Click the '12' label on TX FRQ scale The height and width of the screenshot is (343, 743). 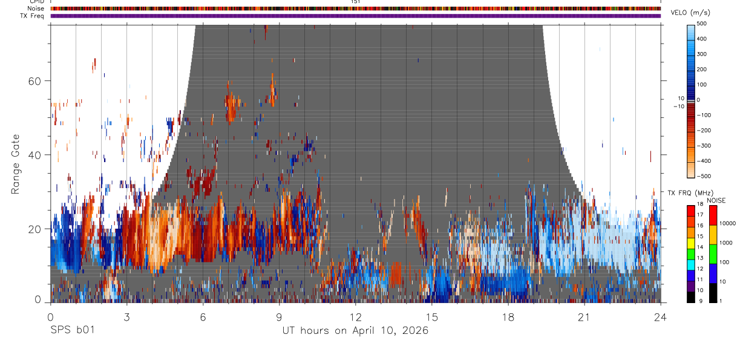[701, 268]
